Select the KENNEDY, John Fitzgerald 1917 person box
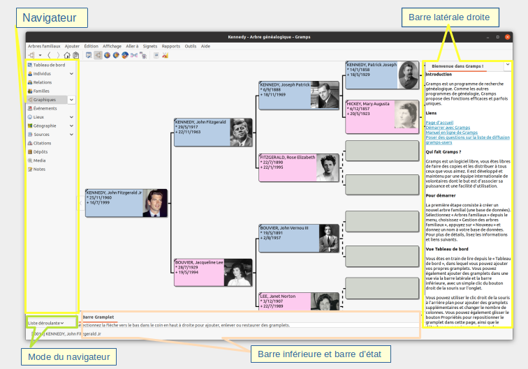 point(213,133)
